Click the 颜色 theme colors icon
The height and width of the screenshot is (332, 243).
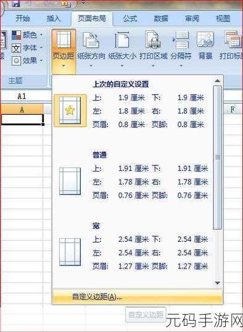[16, 35]
